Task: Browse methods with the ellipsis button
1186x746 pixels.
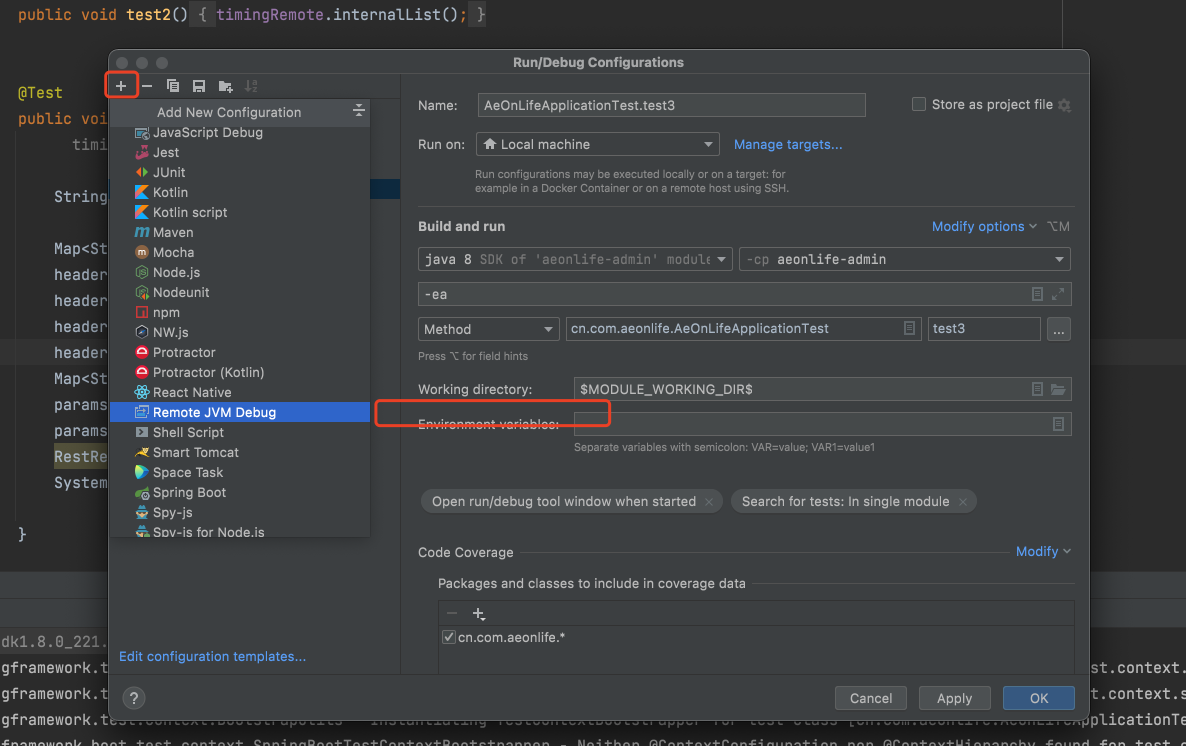Action: (x=1059, y=329)
